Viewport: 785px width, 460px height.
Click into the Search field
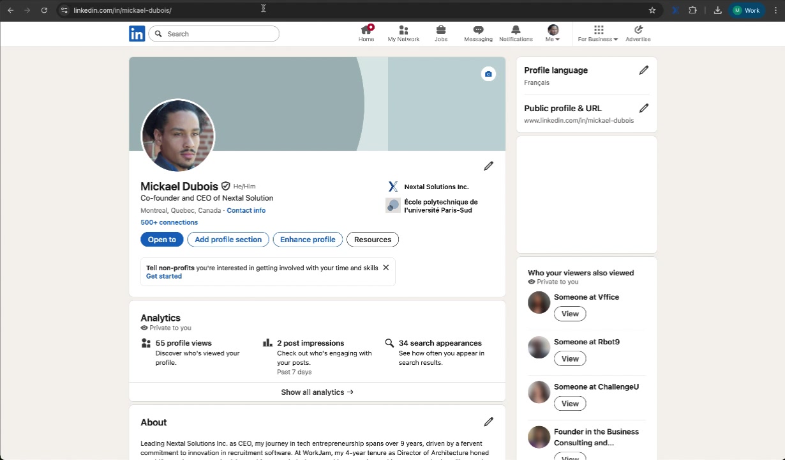pyautogui.click(x=214, y=33)
